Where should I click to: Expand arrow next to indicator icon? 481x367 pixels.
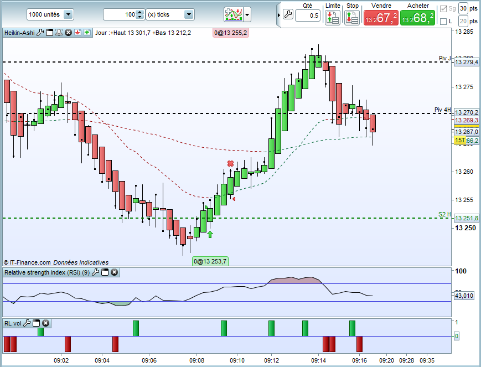click(x=247, y=14)
